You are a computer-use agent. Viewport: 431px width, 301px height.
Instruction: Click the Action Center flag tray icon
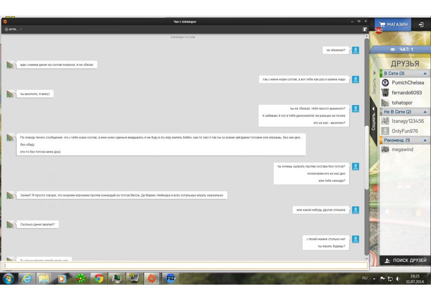pos(382,279)
